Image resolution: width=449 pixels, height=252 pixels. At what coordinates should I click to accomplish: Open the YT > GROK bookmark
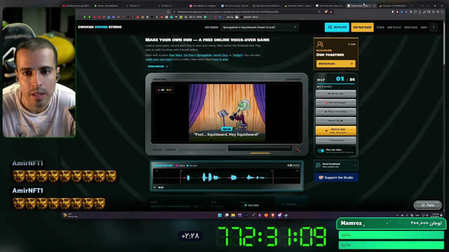pyautogui.click(x=195, y=17)
